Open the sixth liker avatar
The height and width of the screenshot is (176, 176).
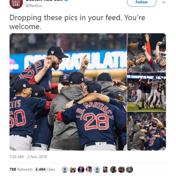click(105, 170)
